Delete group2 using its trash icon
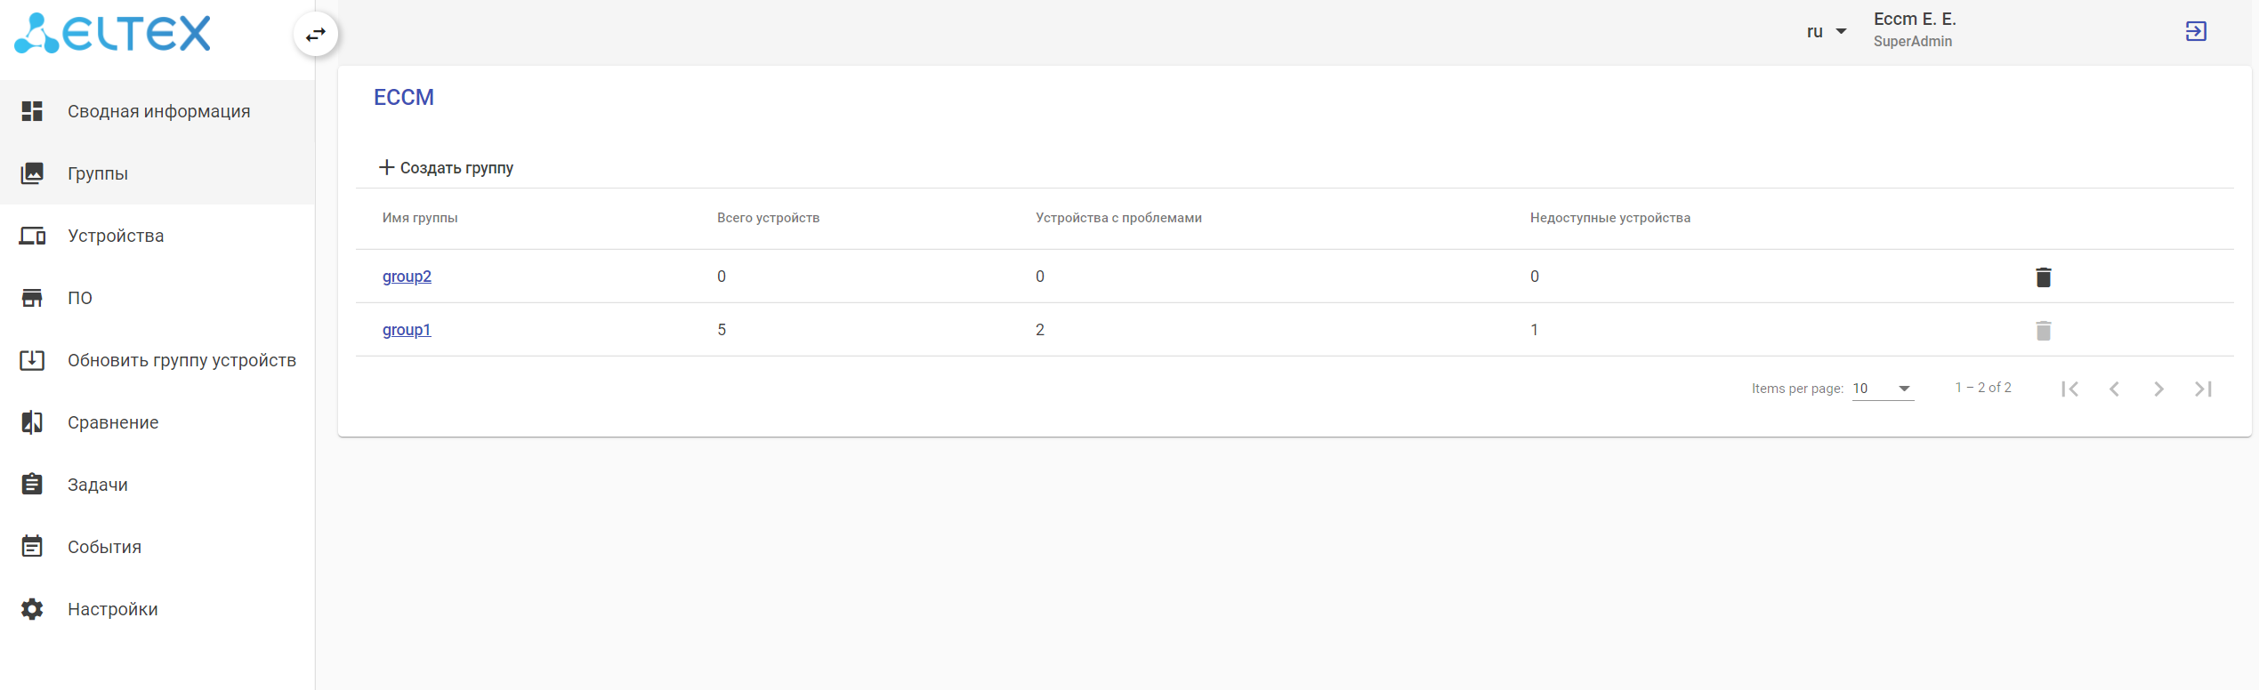 click(2043, 277)
